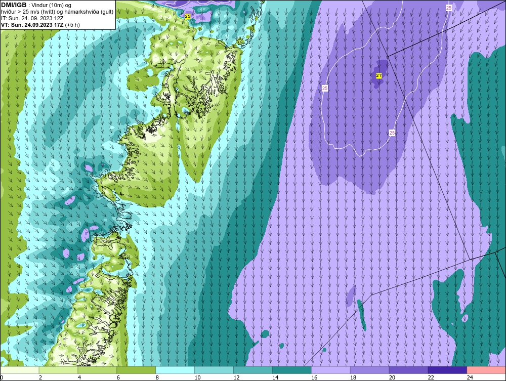Click the yellow 25 gust marker near north coast
The height and width of the screenshot is (381, 506).
click(x=188, y=16)
